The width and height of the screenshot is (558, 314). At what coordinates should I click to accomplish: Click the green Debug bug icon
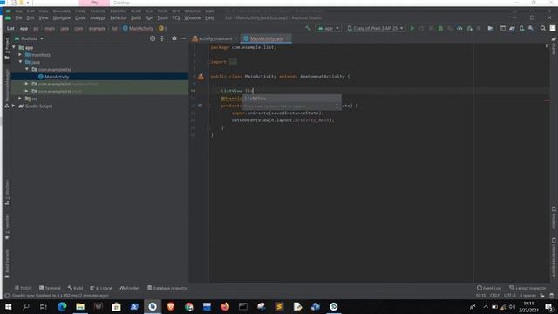tap(440, 28)
